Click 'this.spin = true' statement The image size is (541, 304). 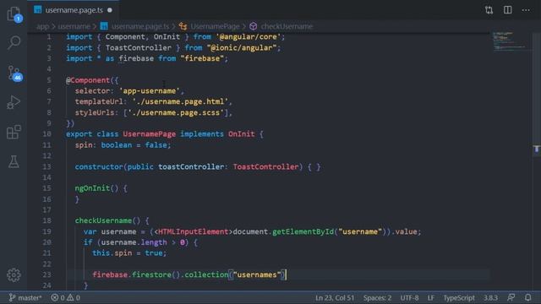tap(129, 252)
